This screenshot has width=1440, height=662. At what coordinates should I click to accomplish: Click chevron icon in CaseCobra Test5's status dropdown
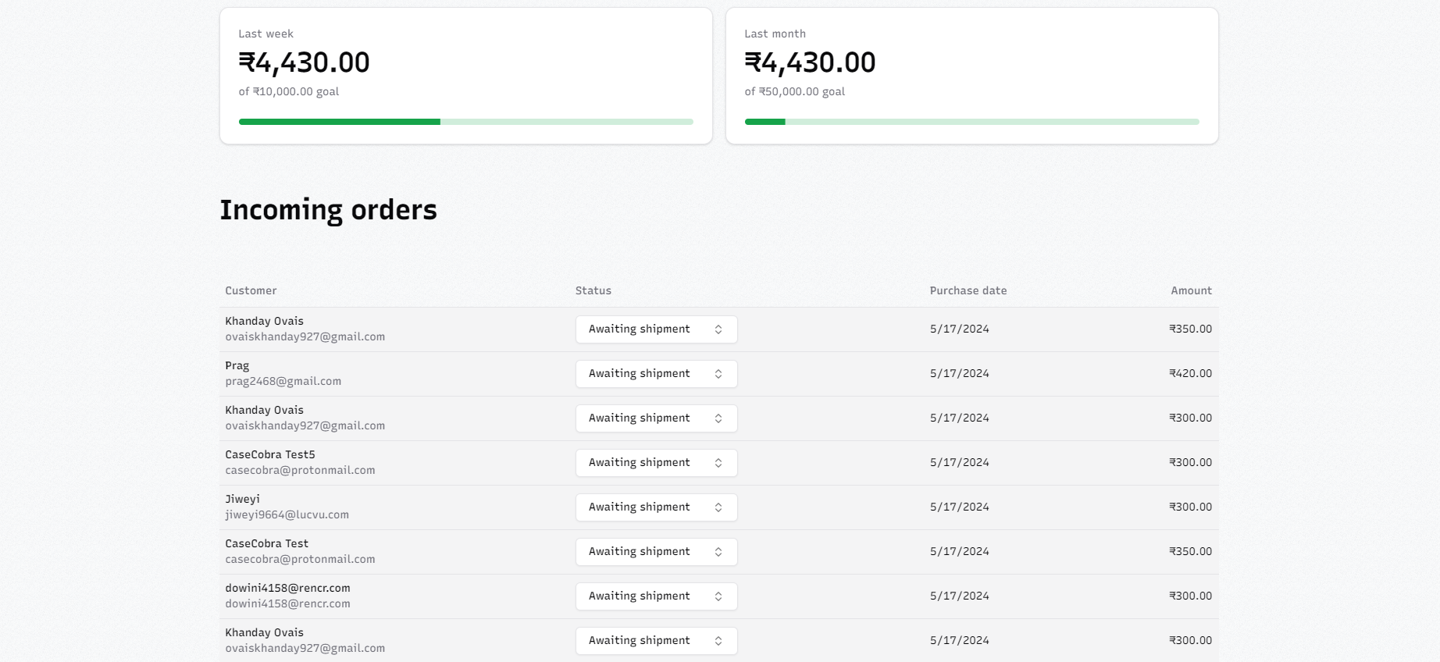718,463
